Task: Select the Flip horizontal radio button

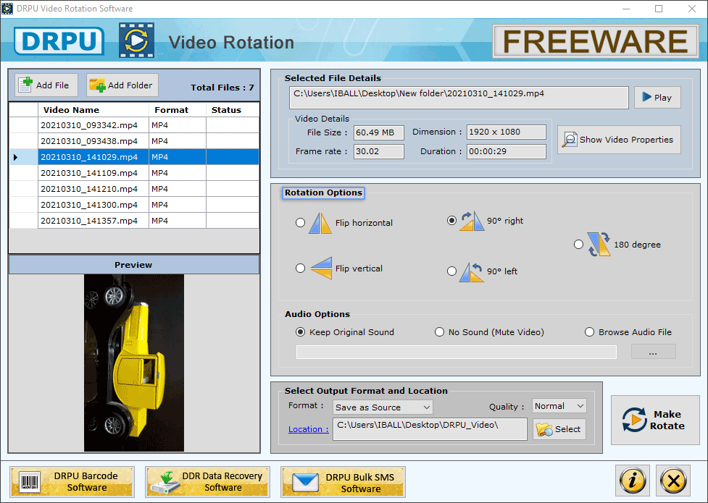Action: click(300, 223)
